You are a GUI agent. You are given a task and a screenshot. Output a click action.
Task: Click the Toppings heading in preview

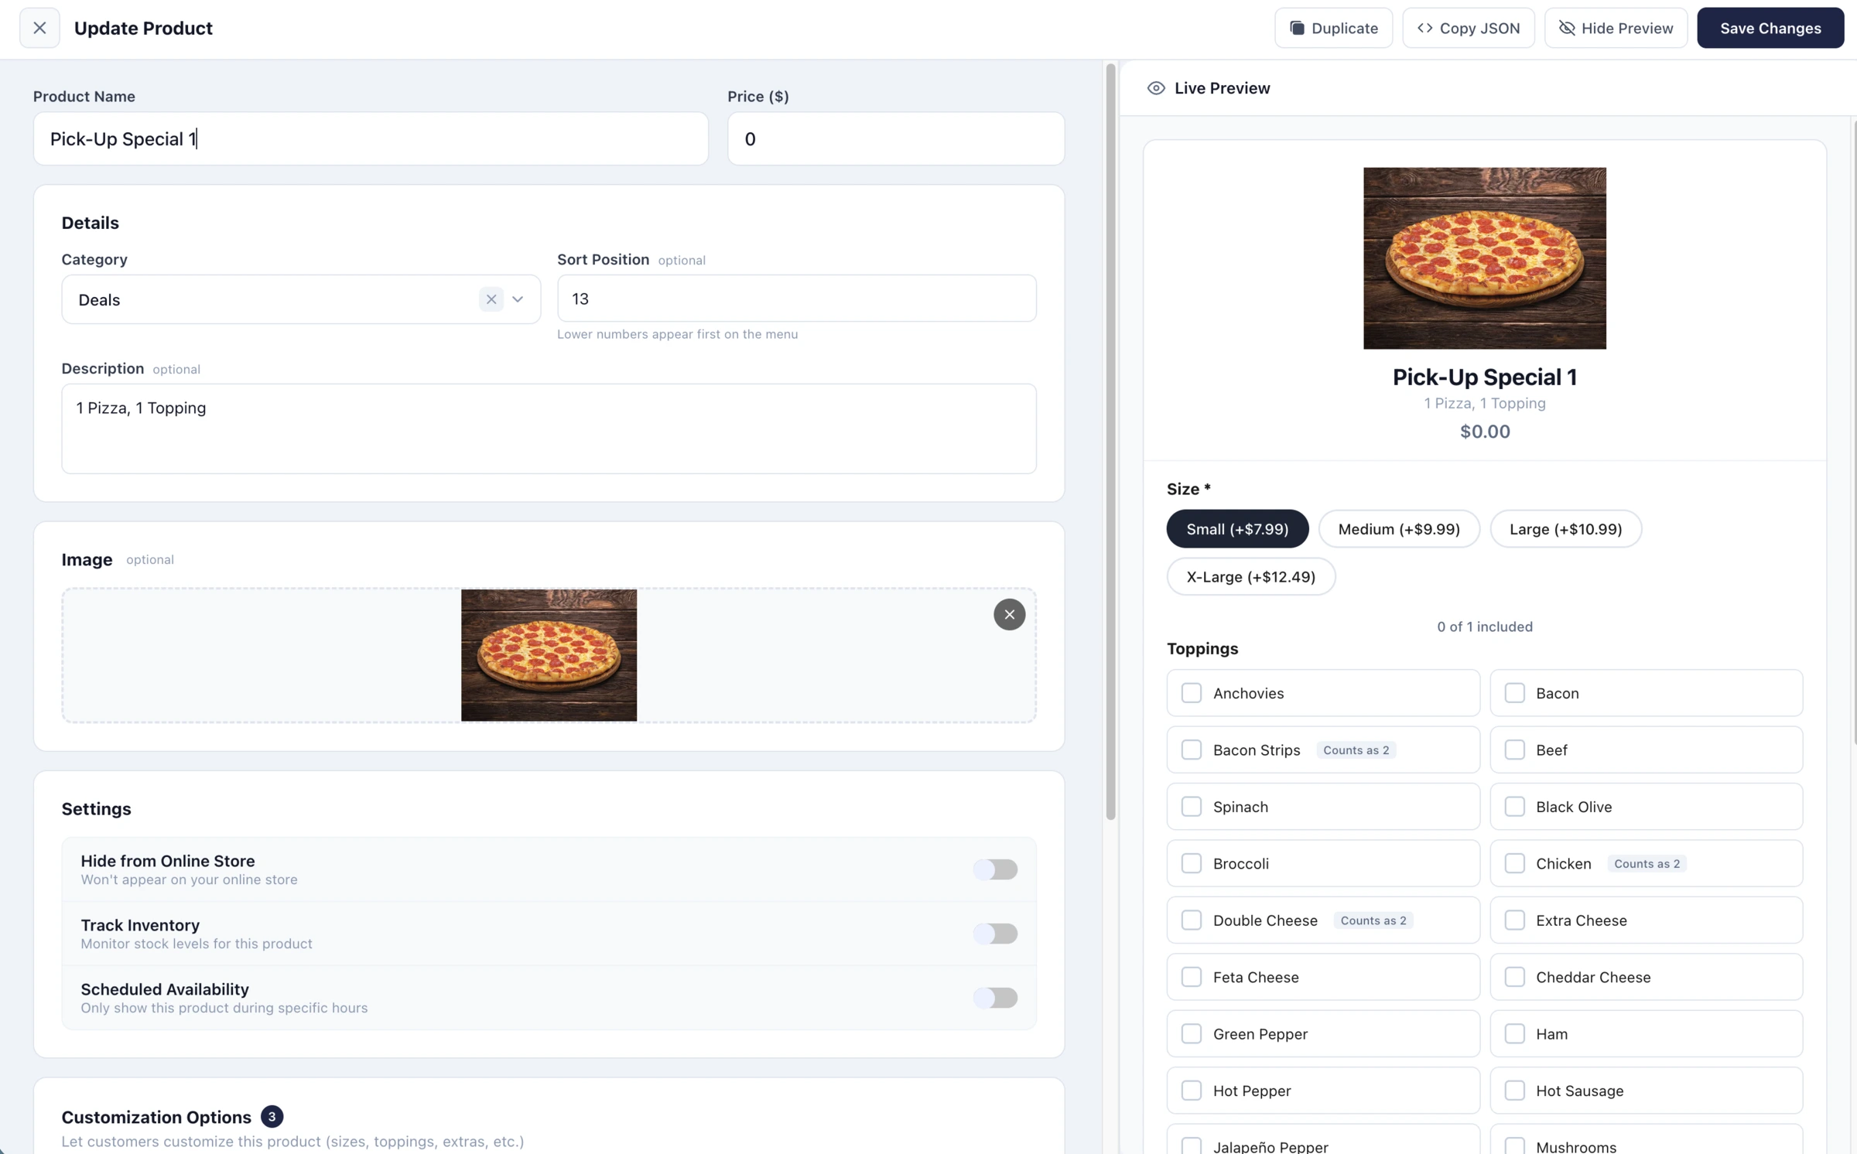coord(1202,649)
